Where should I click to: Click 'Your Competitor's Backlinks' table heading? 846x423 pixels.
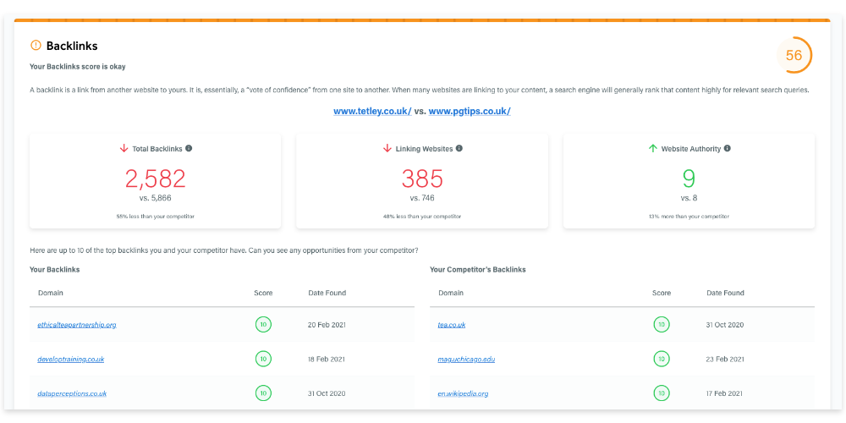(x=477, y=269)
